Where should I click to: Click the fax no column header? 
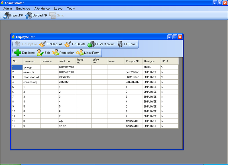(116, 61)
